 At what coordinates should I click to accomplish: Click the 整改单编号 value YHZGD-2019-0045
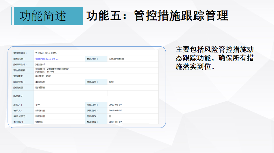[x=46, y=53]
